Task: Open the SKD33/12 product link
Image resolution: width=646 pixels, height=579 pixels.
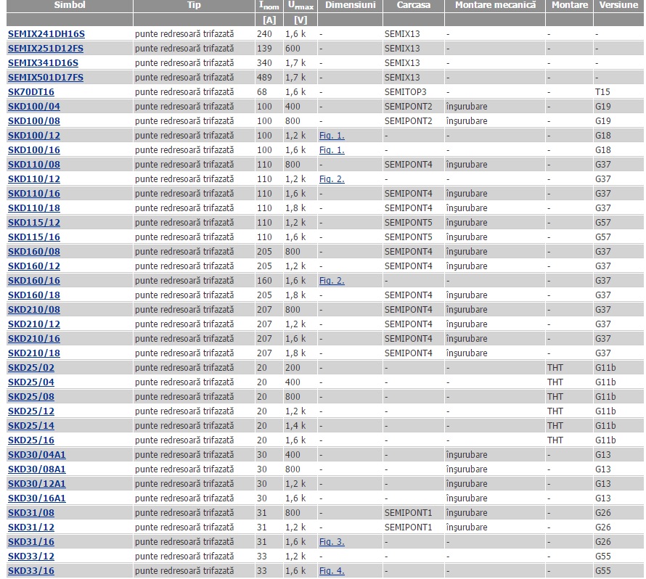Action: [x=31, y=557]
